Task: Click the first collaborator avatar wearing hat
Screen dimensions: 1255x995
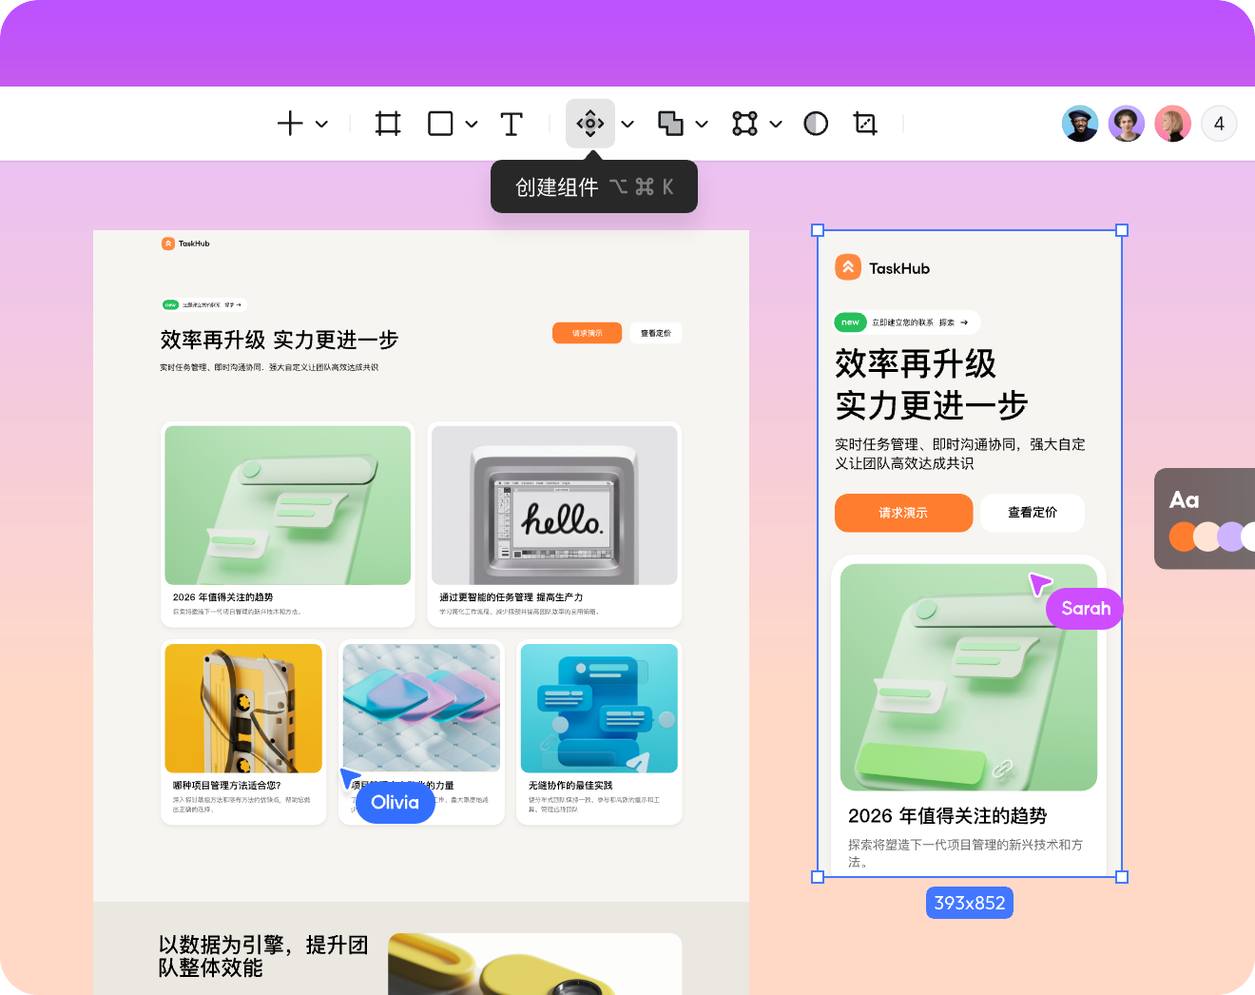Action: (1080, 124)
